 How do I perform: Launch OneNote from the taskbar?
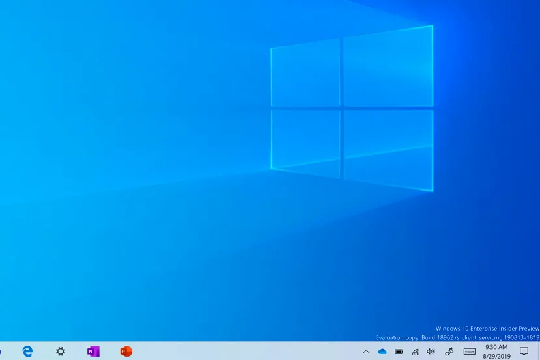tap(93, 352)
